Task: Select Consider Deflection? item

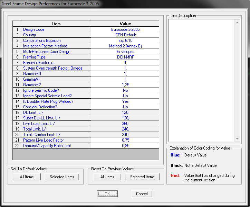Action: (x=56, y=107)
